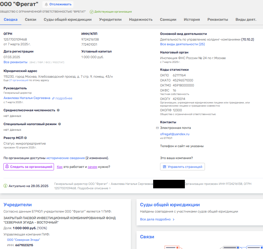This screenshot has height=249, width=263.
Task: Expand Подробное описание link
Action: 94,188
